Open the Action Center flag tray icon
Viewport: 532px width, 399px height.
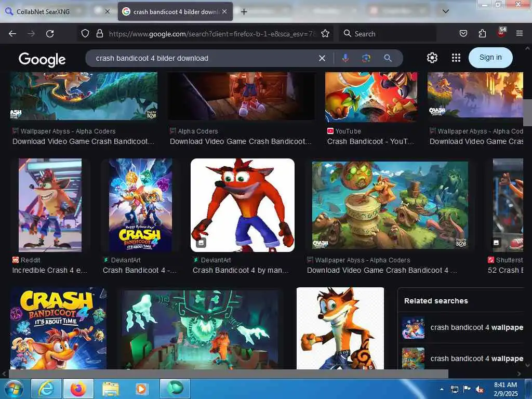click(467, 390)
